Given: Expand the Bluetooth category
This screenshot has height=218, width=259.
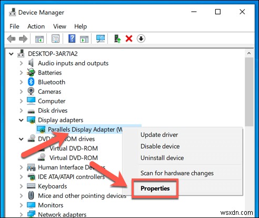Looking at the screenshot, I should tap(21, 82).
